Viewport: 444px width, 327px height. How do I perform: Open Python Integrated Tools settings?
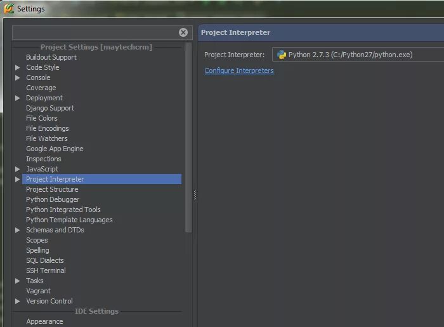tap(63, 210)
